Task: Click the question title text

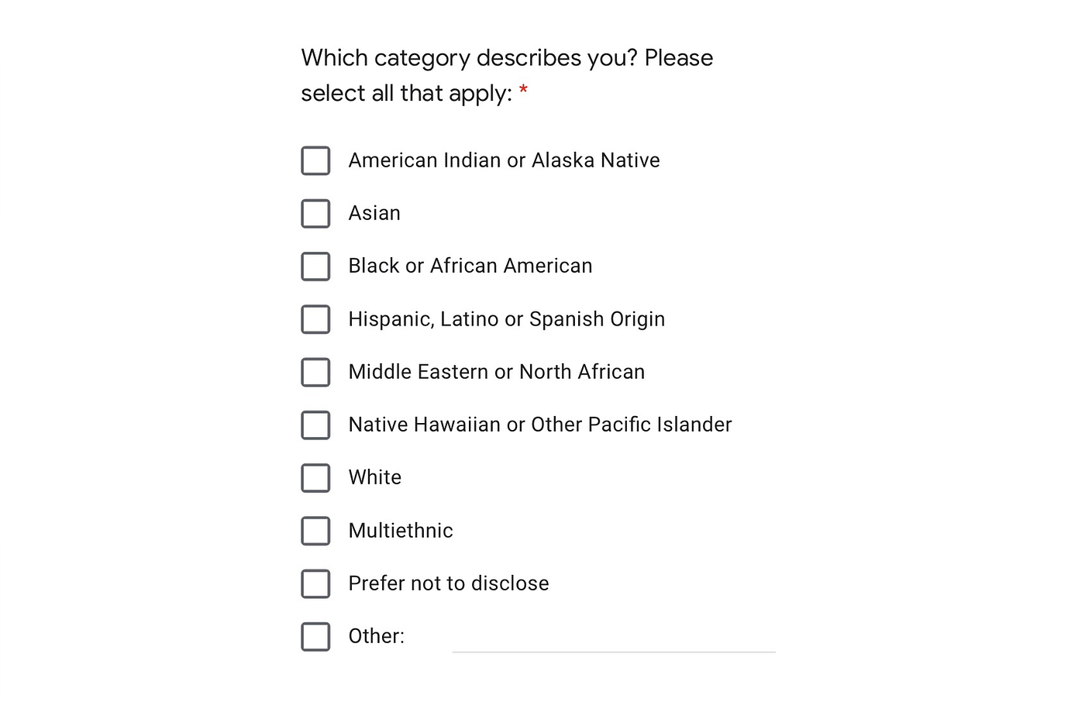Action: click(507, 74)
